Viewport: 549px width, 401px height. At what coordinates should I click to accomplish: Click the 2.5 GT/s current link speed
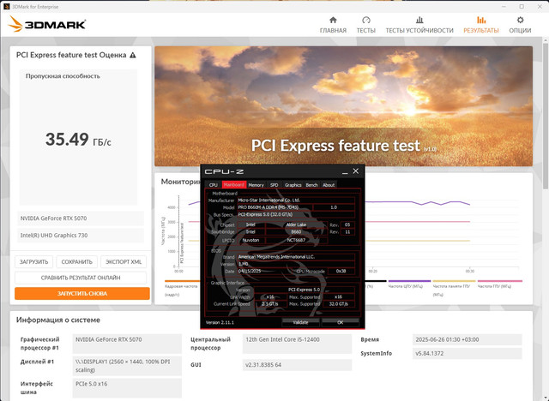coord(270,304)
